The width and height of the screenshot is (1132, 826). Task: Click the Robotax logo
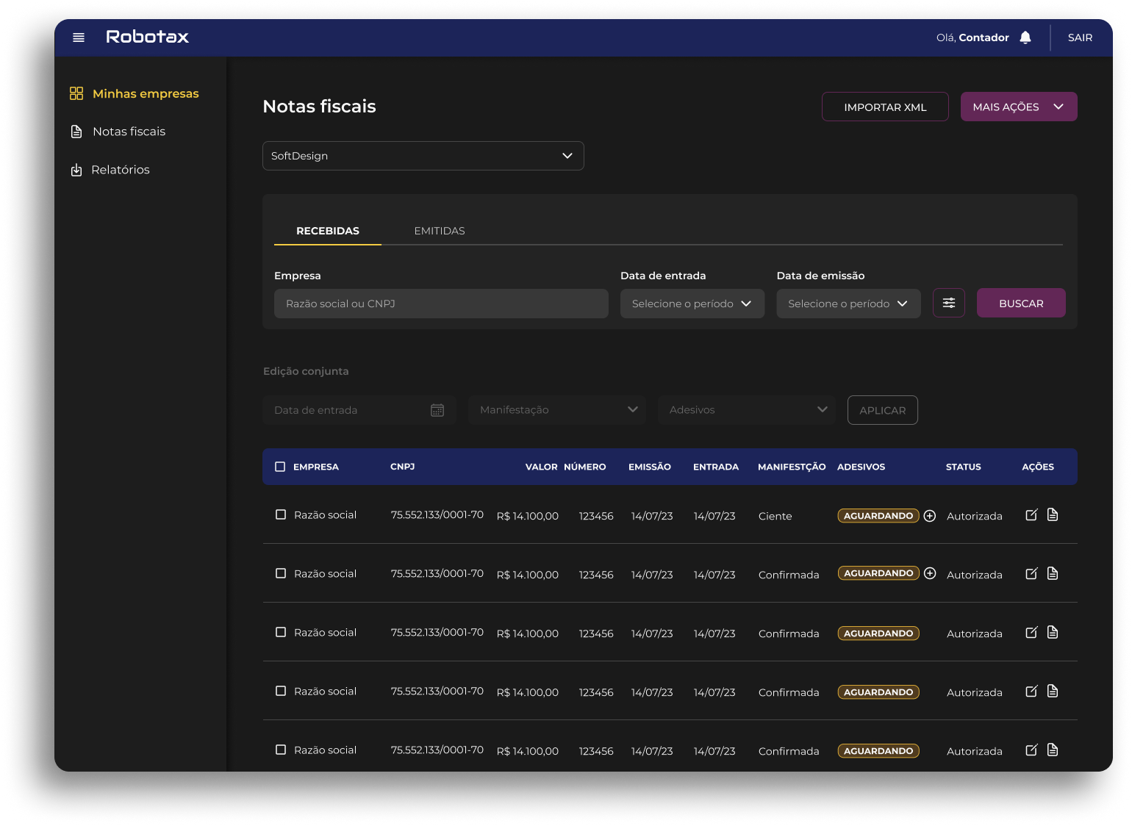coord(147,37)
